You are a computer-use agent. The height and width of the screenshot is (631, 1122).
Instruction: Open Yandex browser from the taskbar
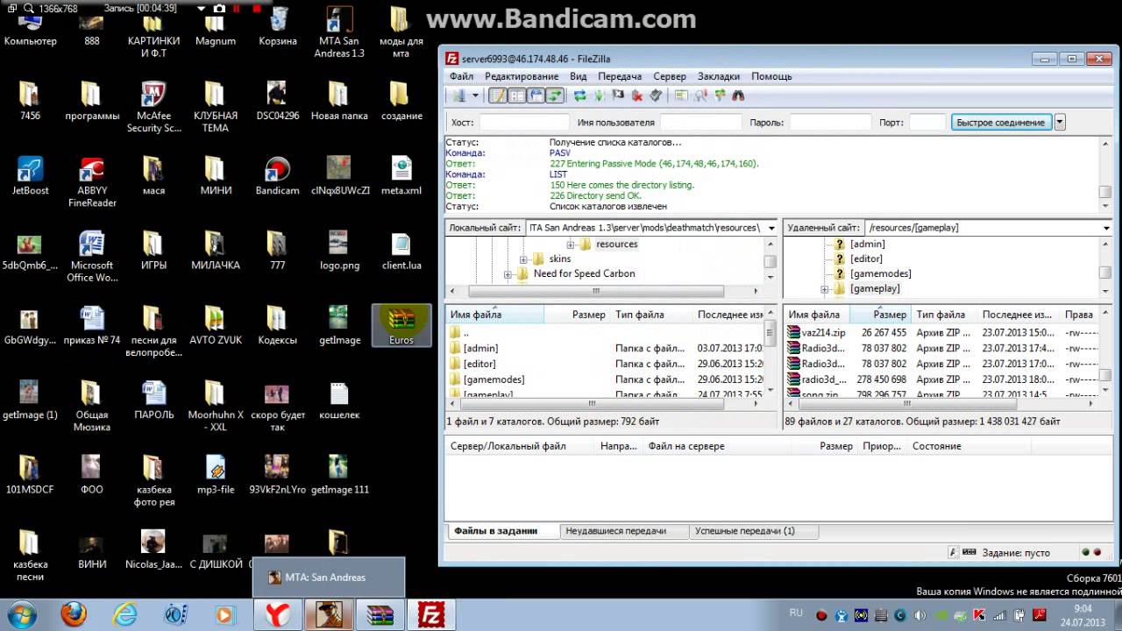click(277, 614)
